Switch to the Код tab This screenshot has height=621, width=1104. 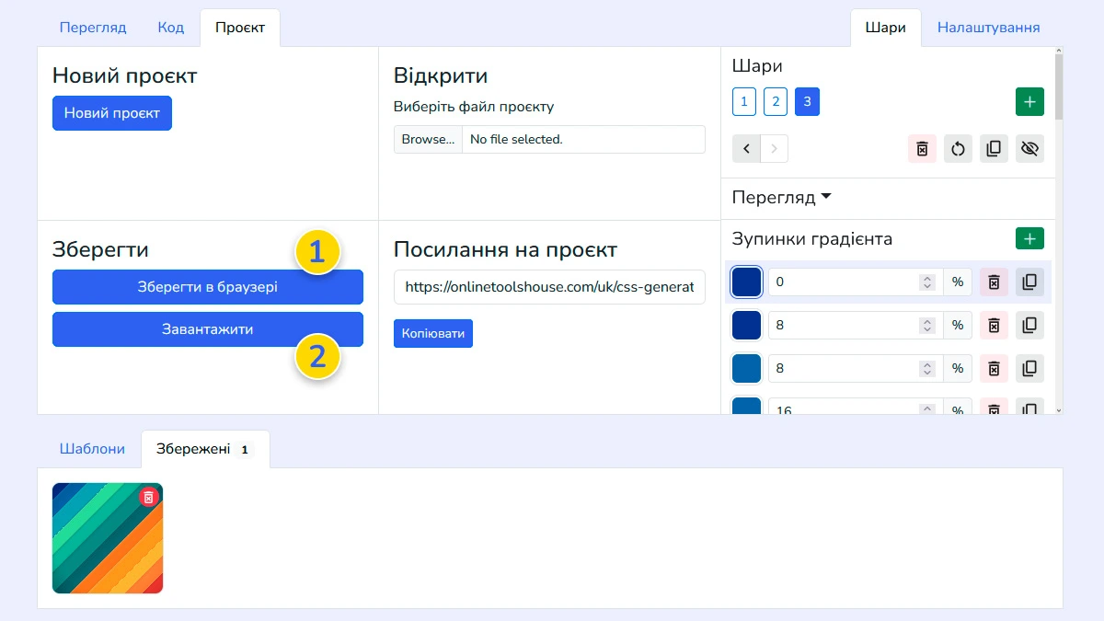pyautogui.click(x=171, y=27)
